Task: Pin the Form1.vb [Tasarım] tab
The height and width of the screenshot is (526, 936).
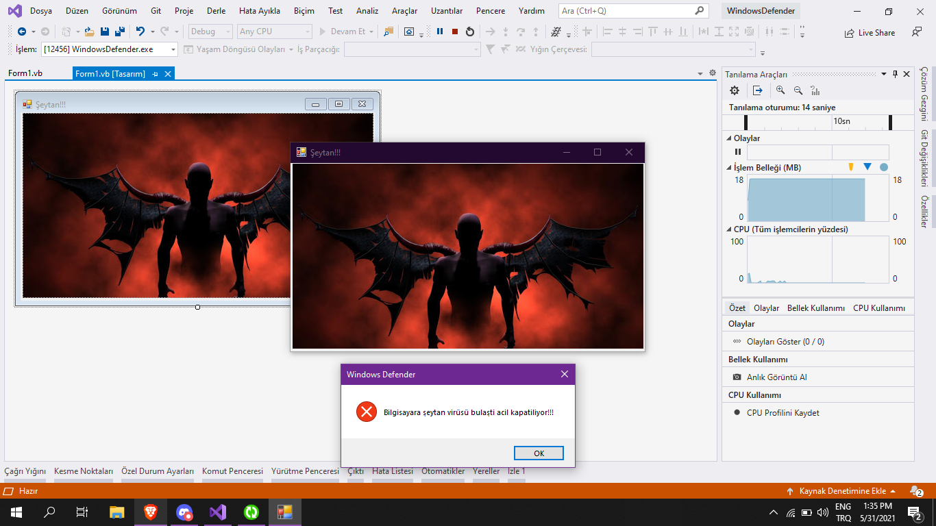Action: point(156,74)
